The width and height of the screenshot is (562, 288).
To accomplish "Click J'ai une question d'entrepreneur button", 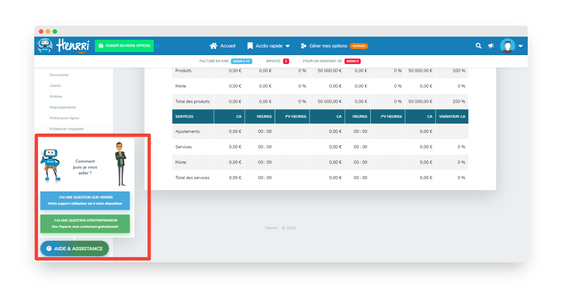I will [85, 224].
